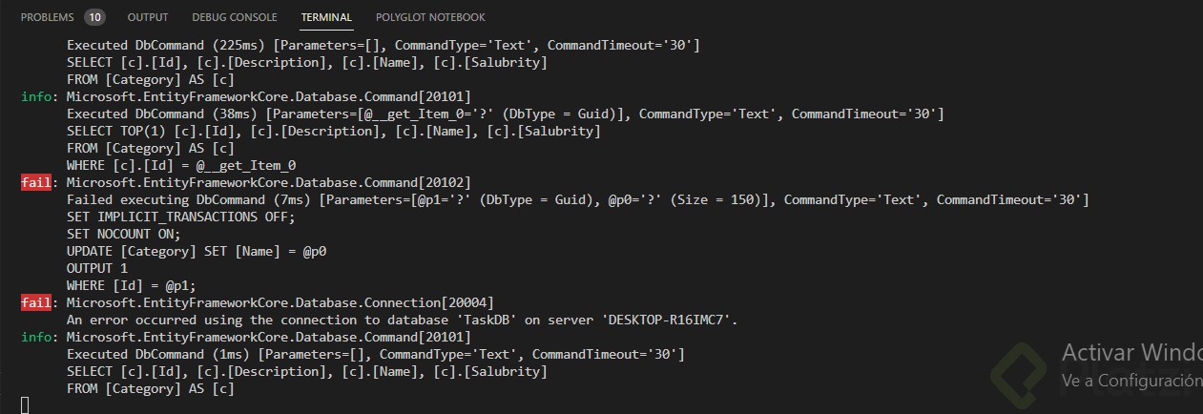This screenshot has width=1203, height=414.
Task: Click the SELECT TOP(1) query line
Action: click(333, 131)
